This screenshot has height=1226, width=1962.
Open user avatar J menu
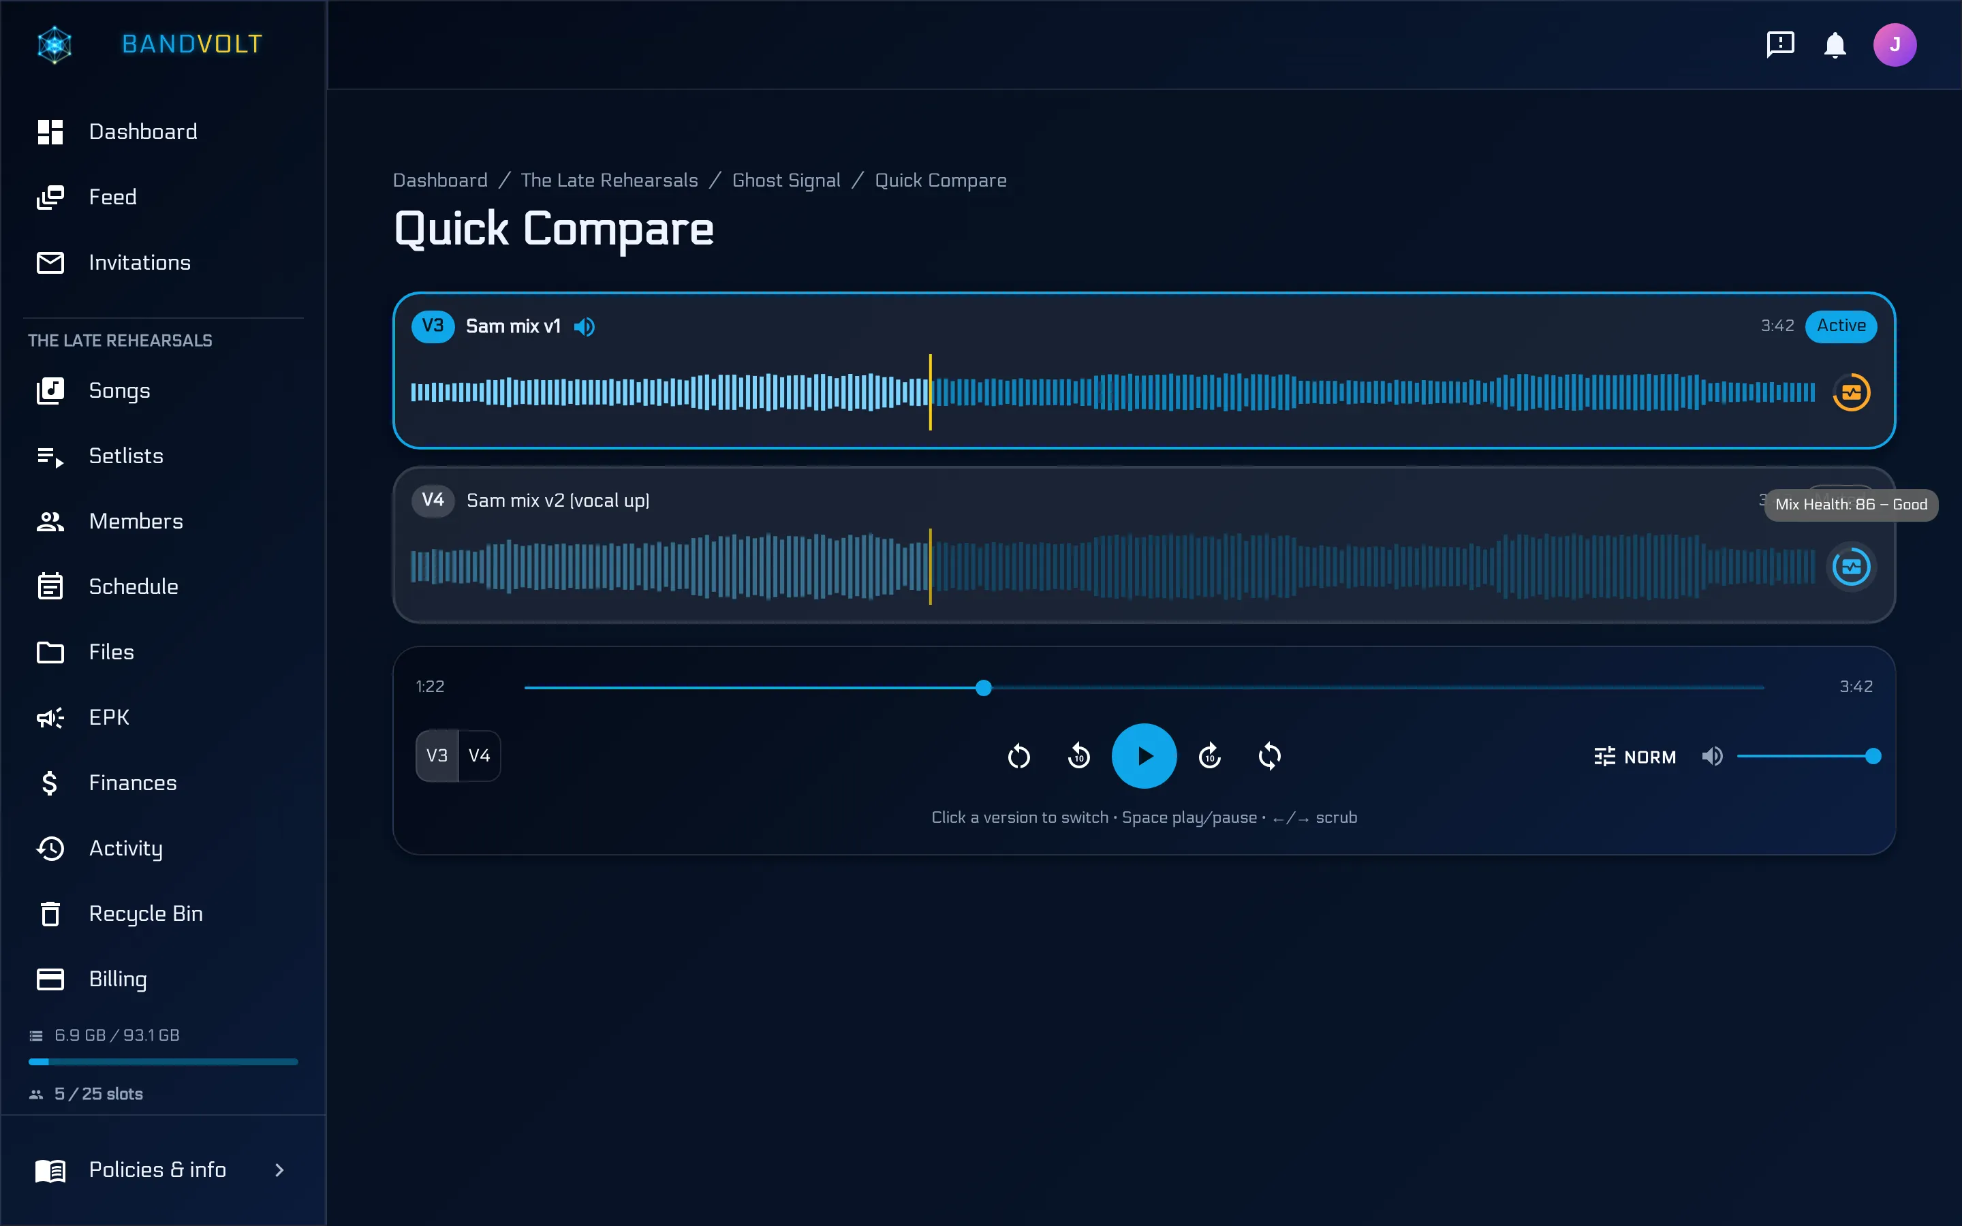(1895, 44)
